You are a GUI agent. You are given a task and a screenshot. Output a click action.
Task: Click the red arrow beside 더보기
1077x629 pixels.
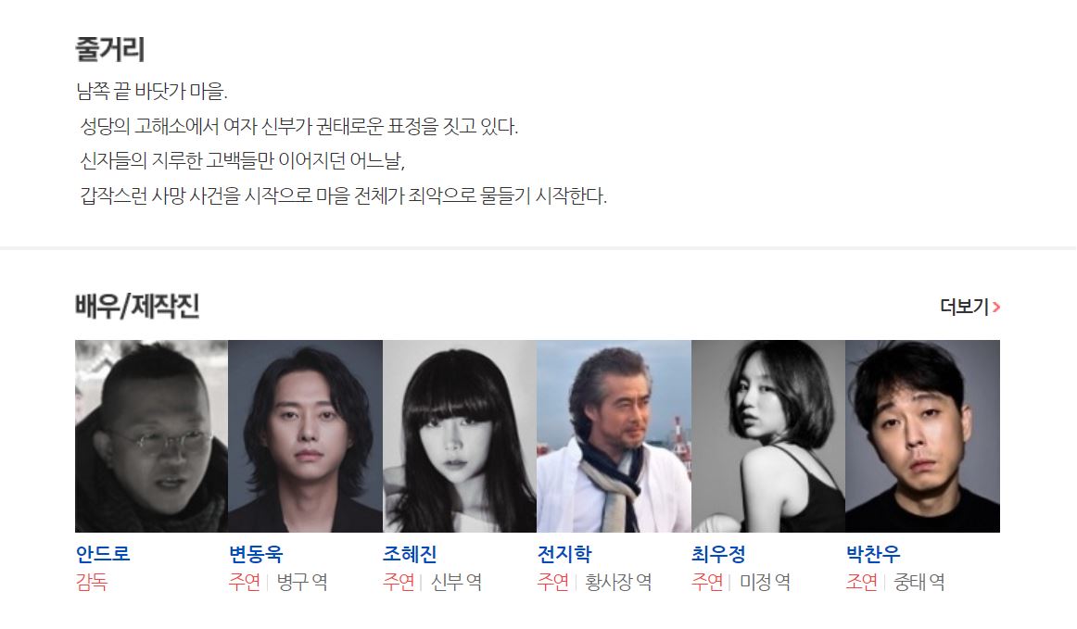(996, 307)
